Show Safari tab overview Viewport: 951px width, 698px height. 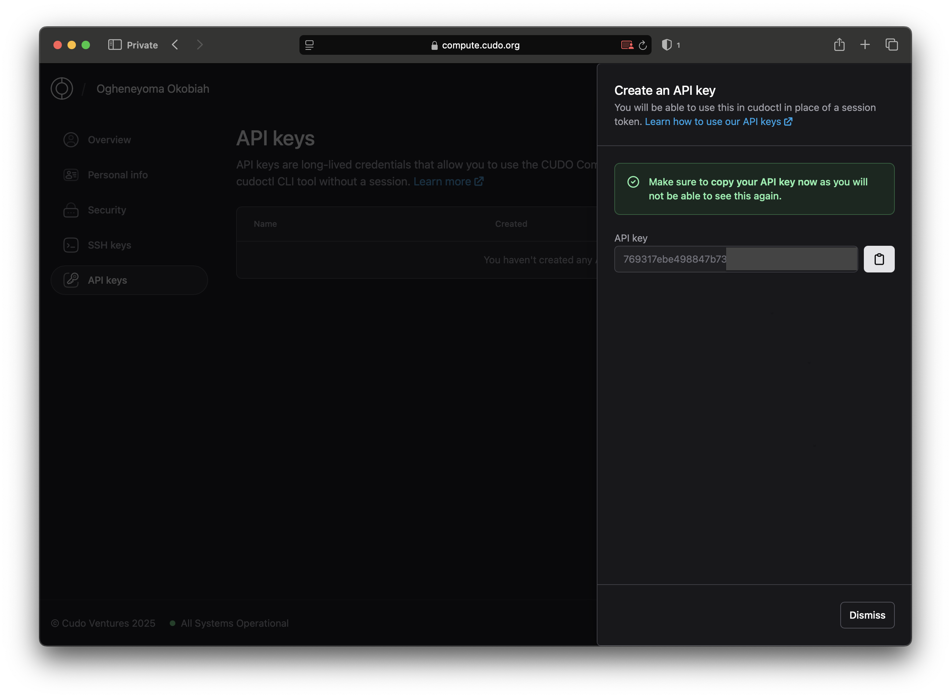tap(891, 44)
